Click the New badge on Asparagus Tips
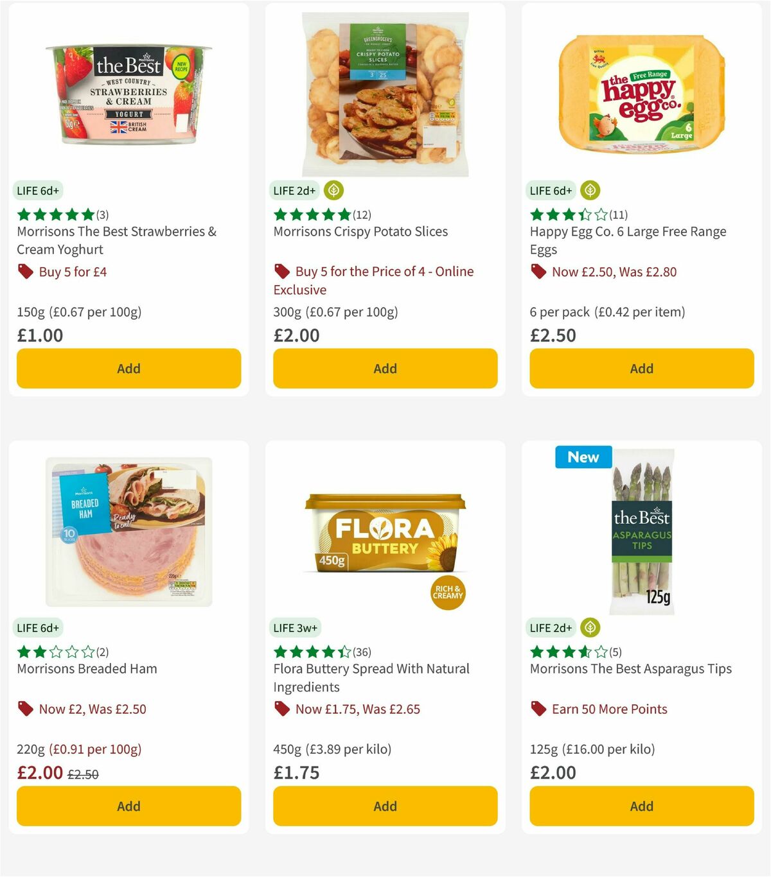 583,457
